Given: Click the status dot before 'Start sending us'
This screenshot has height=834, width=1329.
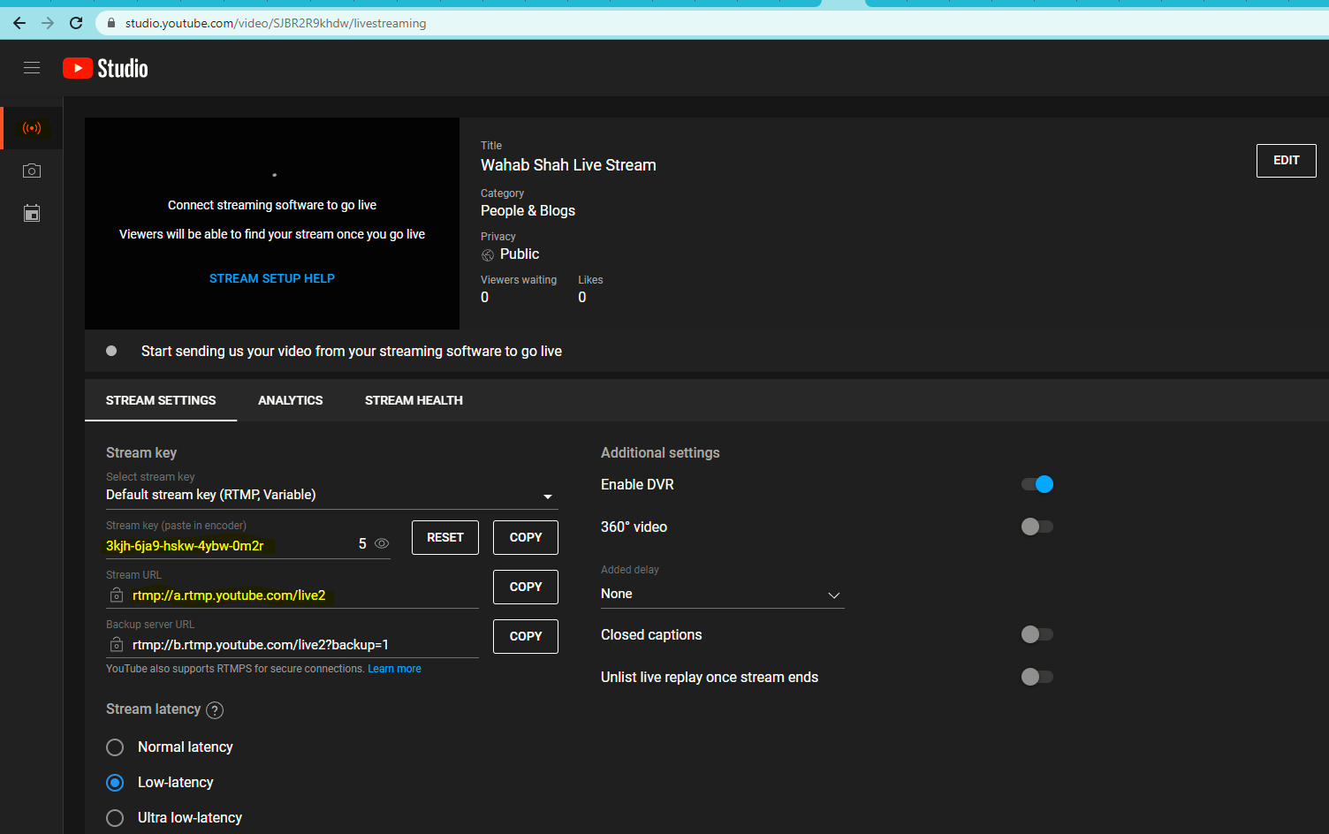Looking at the screenshot, I should pos(111,351).
